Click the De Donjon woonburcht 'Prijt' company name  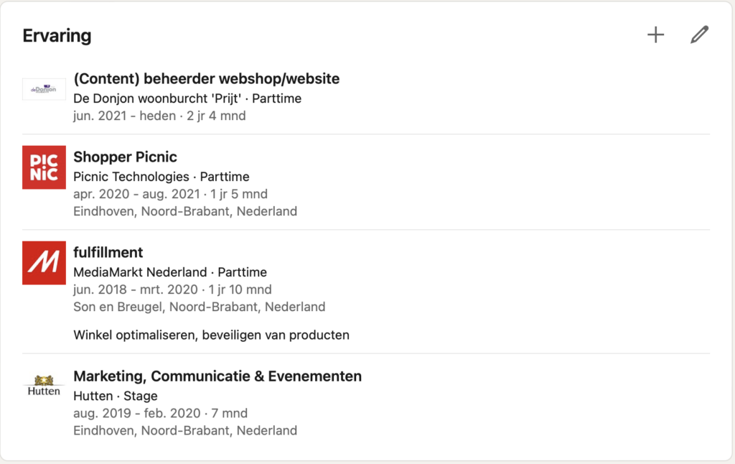pyautogui.click(x=157, y=98)
